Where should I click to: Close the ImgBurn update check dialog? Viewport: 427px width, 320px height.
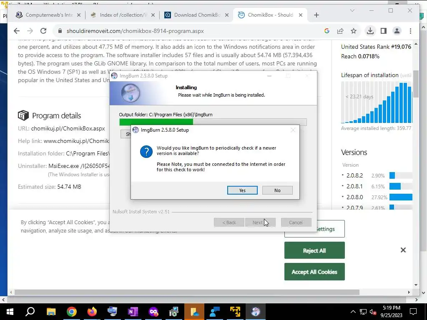pyautogui.click(x=293, y=130)
